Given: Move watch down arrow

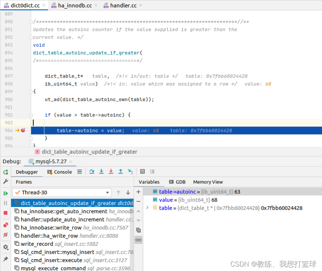Looking at the screenshot, I should coord(138,221).
